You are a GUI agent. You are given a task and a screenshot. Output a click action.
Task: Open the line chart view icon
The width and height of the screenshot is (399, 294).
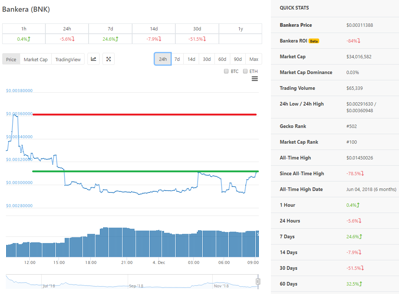coord(93,59)
